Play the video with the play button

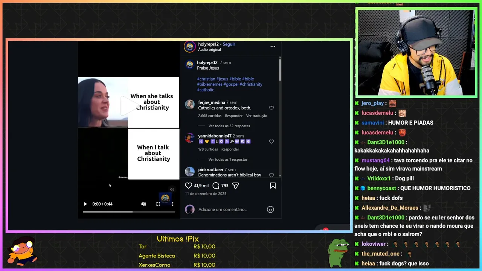[85, 204]
